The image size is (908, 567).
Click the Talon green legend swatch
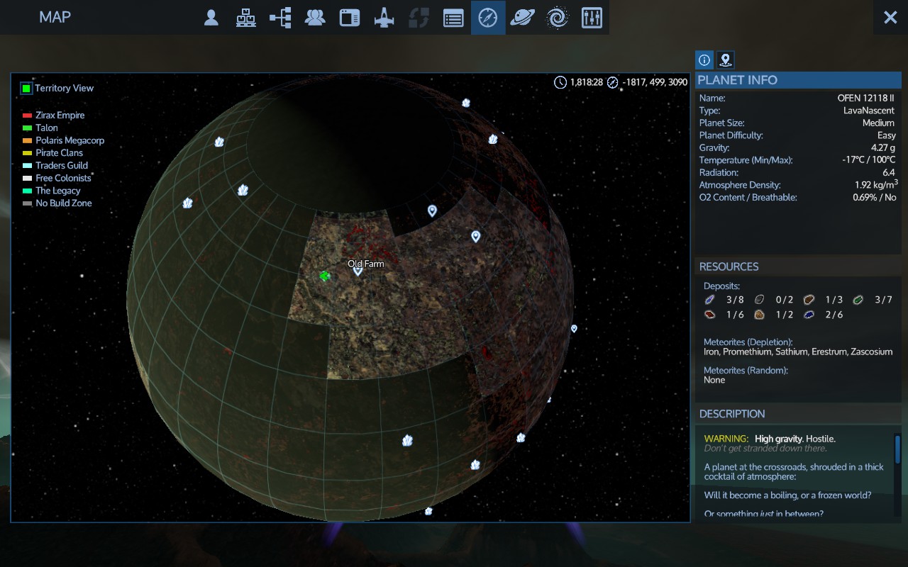(27, 128)
